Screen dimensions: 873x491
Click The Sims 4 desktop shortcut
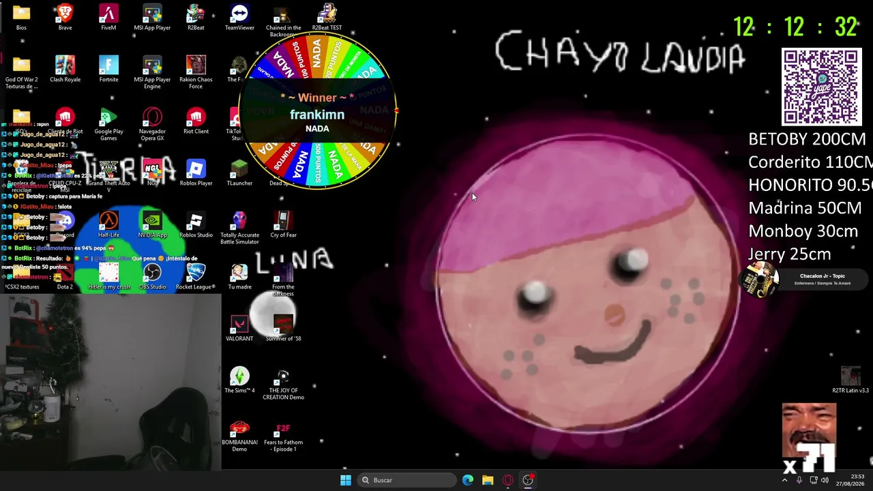(x=239, y=381)
